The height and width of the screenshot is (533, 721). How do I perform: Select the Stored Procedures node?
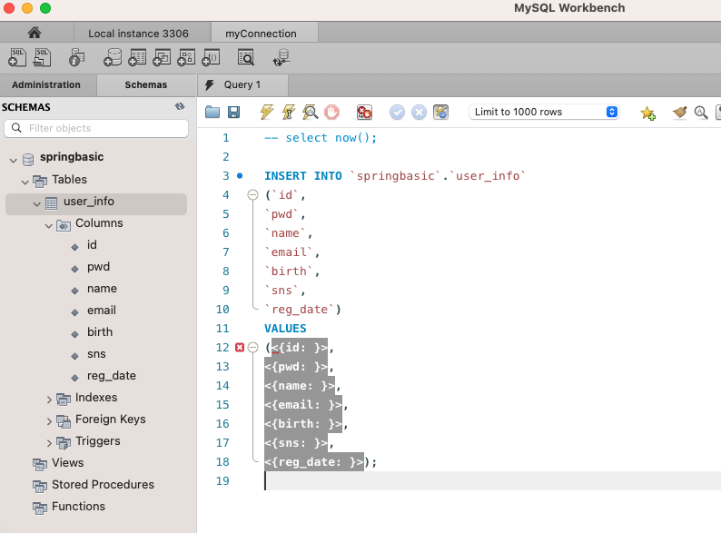(103, 485)
